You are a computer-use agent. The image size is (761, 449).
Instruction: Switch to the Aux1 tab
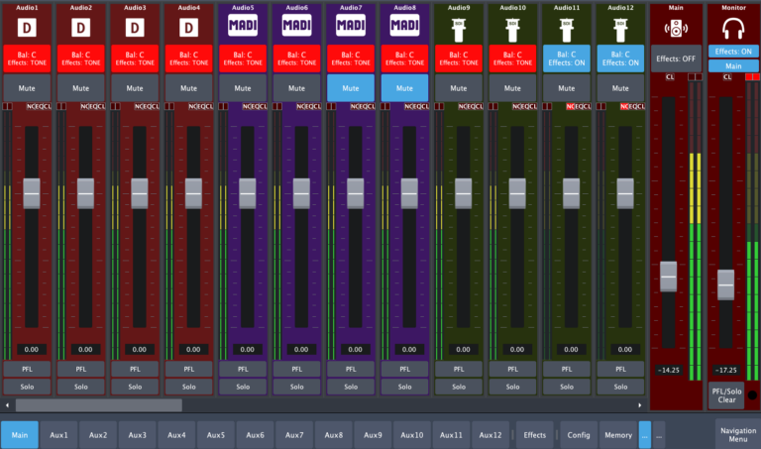pos(58,435)
